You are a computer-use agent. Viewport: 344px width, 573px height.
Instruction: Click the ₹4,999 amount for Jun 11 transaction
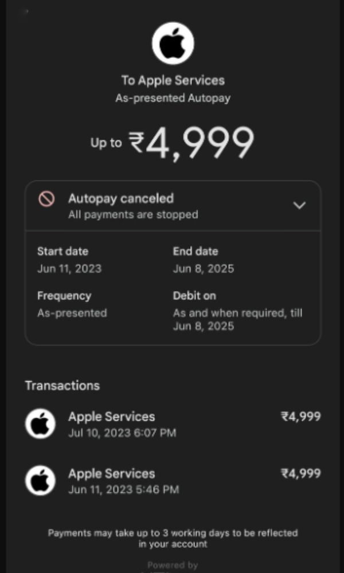pos(300,473)
